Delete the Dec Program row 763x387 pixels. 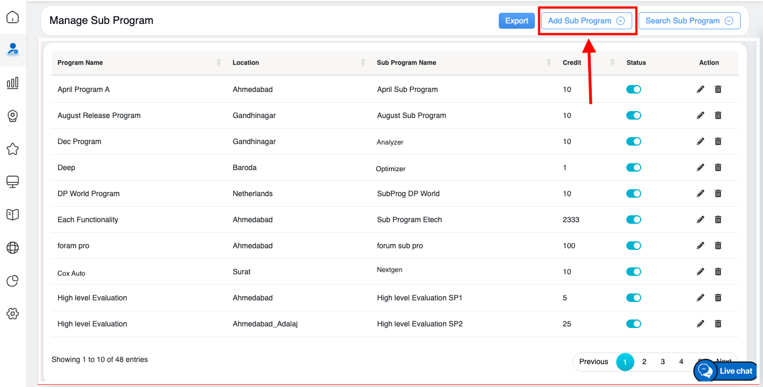point(718,141)
